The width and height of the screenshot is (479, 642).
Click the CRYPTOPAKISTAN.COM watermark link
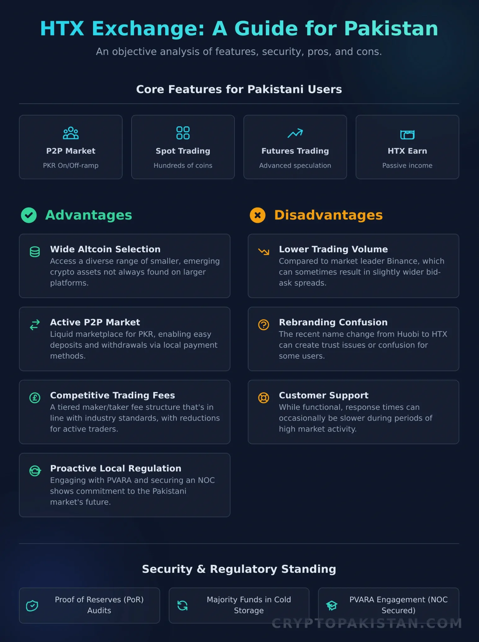click(x=367, y=623)
